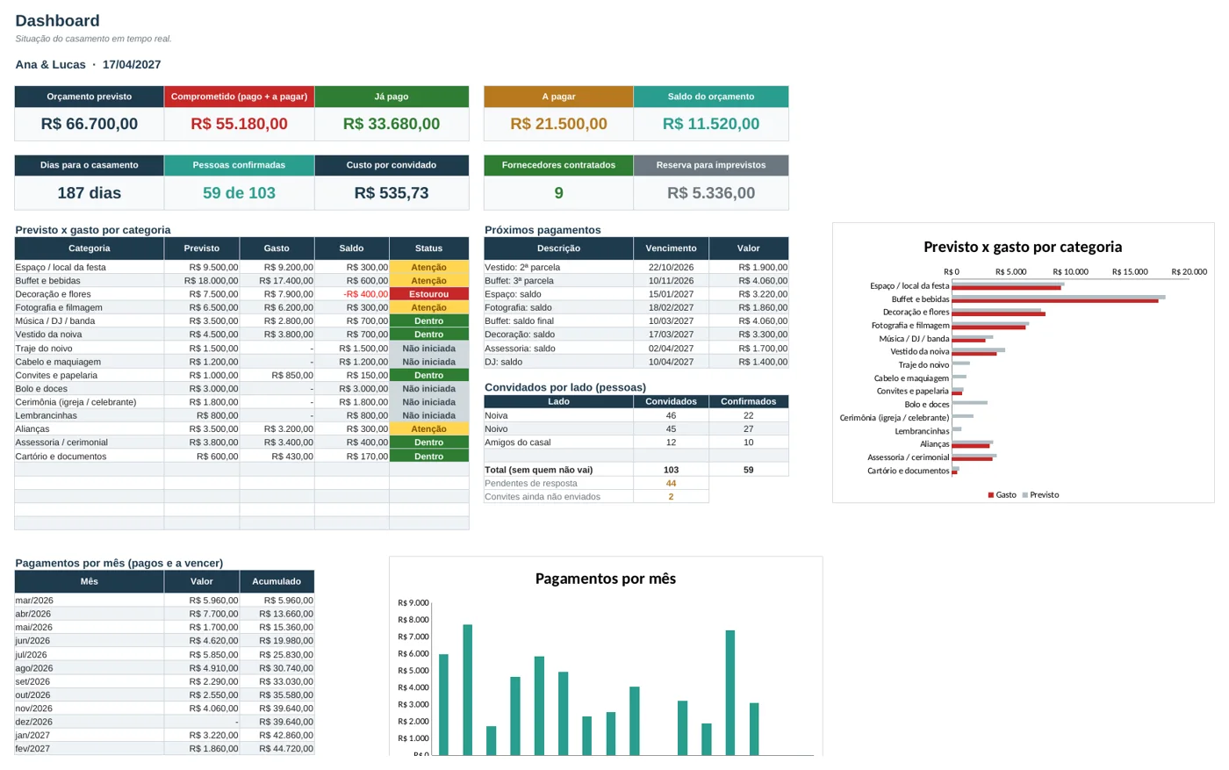Select the red Estourou status cell
Image resolution: width=1229 pixels, height=770 pixels.
click(x=429, y=294)
